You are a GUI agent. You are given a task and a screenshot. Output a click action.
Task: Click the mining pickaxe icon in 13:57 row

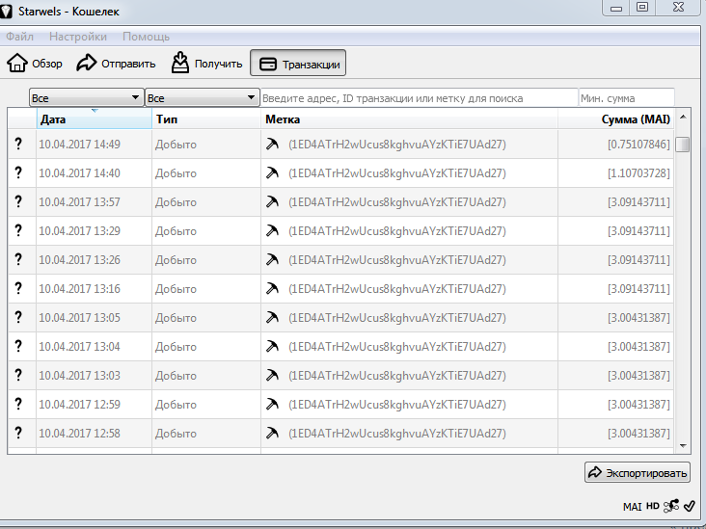[x=272, y=201]
